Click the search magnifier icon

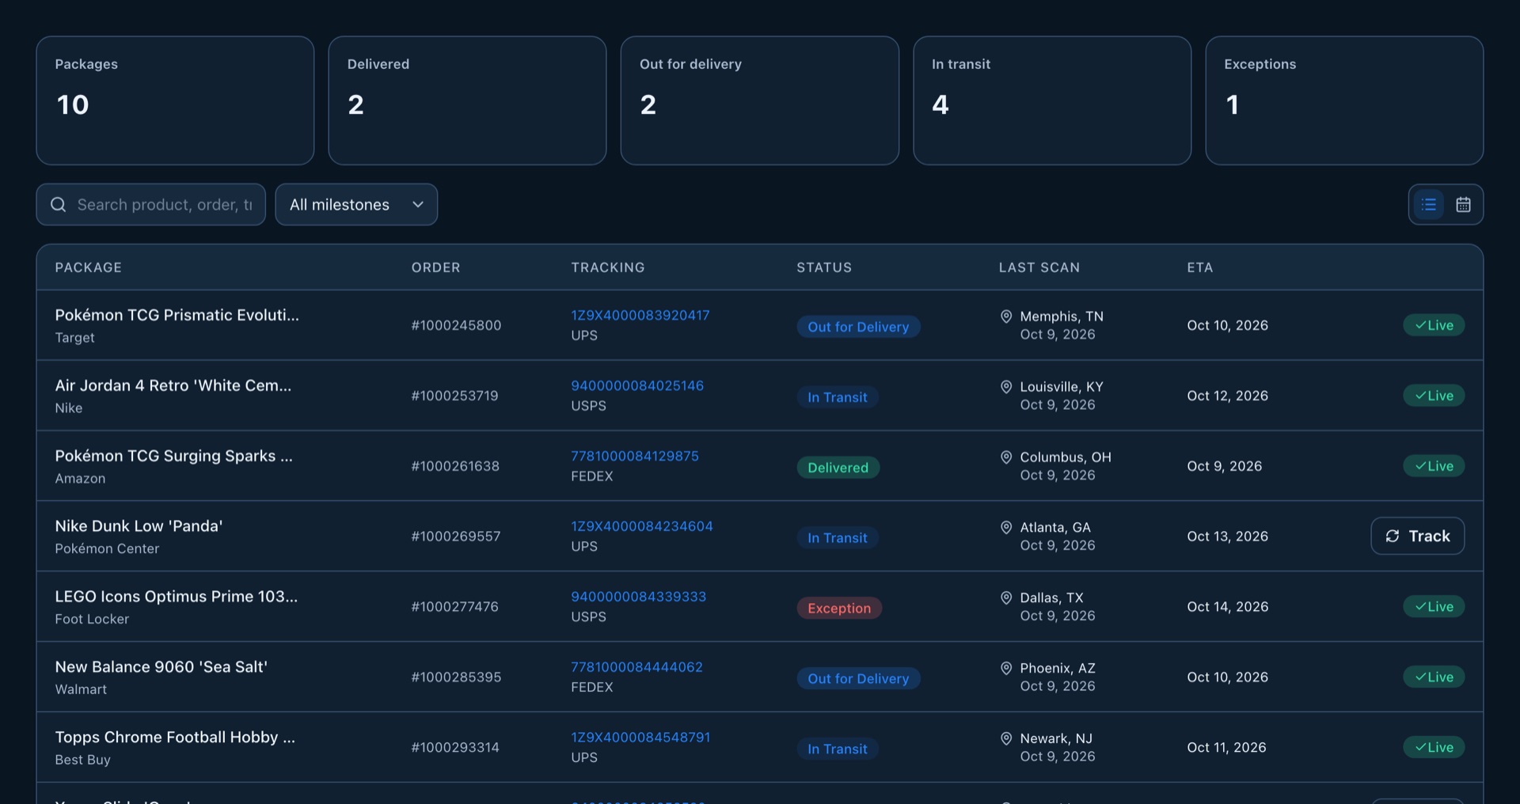click(58, 205)
